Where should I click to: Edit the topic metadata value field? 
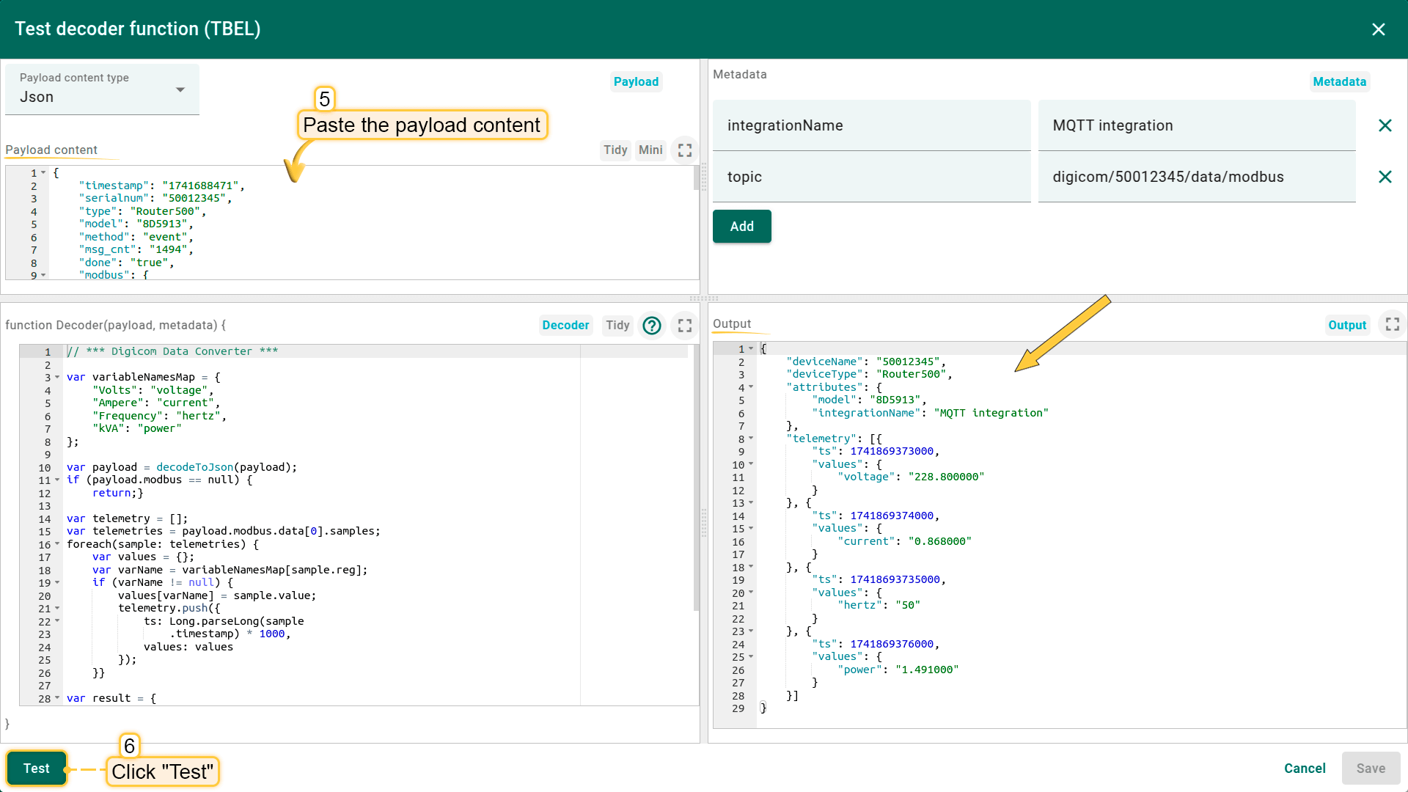[x=1197, y=177]
